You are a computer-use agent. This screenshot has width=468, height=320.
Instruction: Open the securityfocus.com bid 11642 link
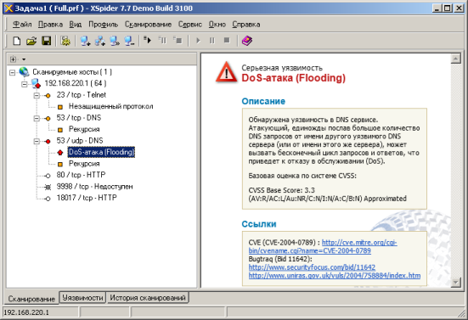312,267
